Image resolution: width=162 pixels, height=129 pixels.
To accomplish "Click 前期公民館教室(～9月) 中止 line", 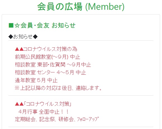I will tap(47, 57).
